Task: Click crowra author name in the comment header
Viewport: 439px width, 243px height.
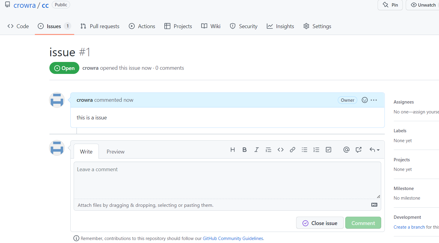Action: click(85, 100)
